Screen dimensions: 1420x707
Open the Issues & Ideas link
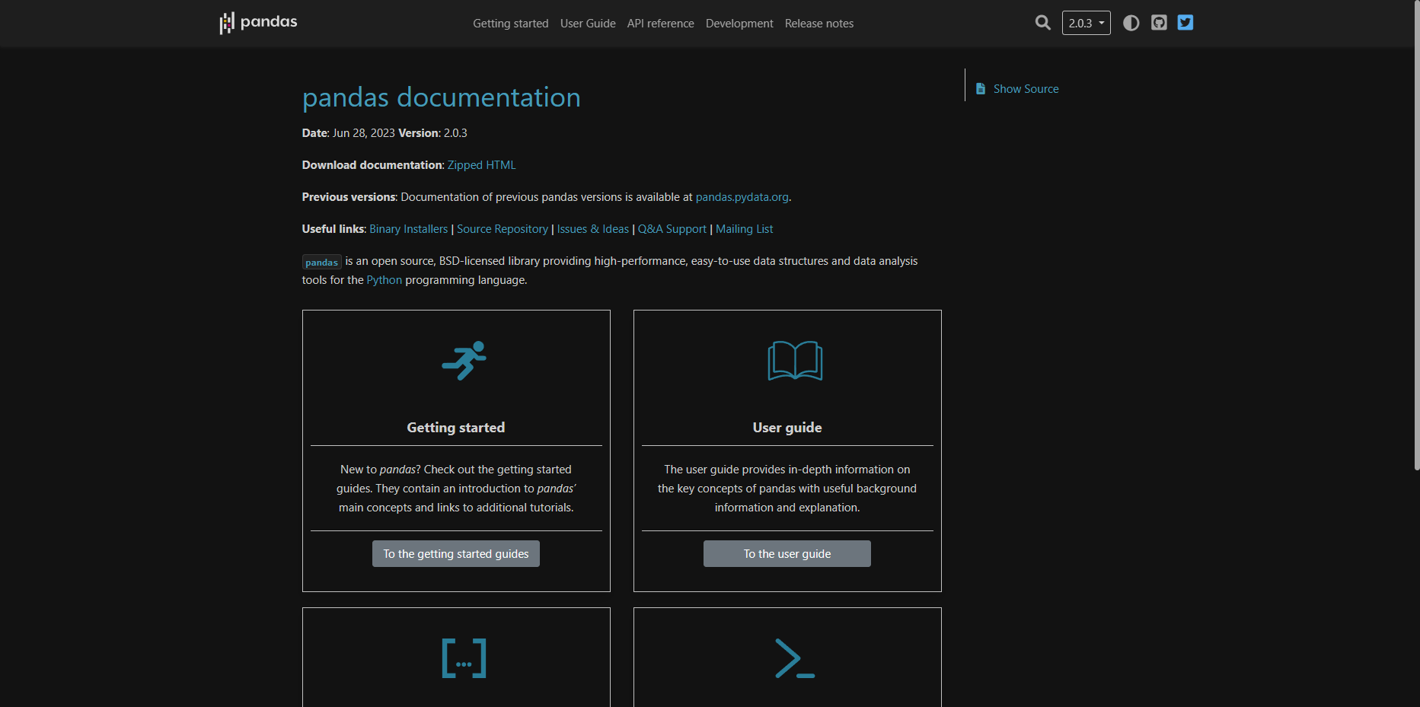pos(593,229)
